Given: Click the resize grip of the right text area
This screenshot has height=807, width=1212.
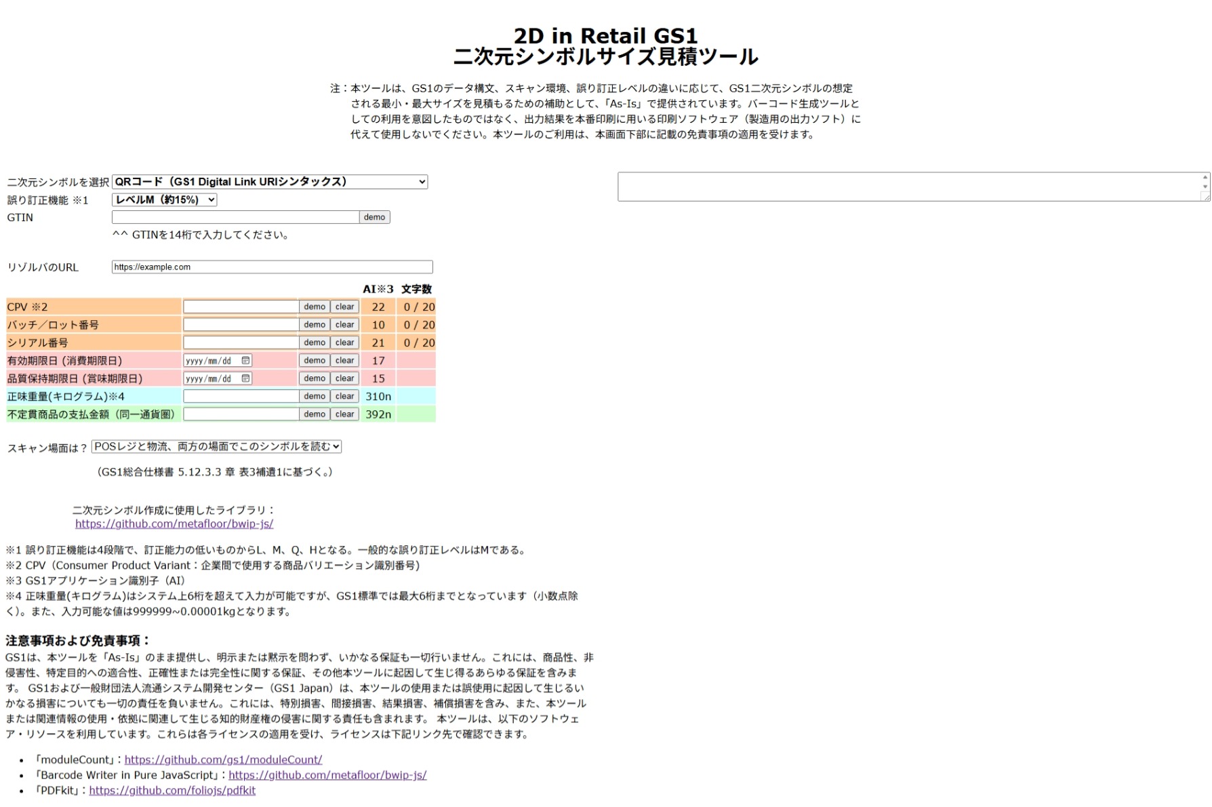Looking at the screenshot, I should click(x=1205, y=198).
